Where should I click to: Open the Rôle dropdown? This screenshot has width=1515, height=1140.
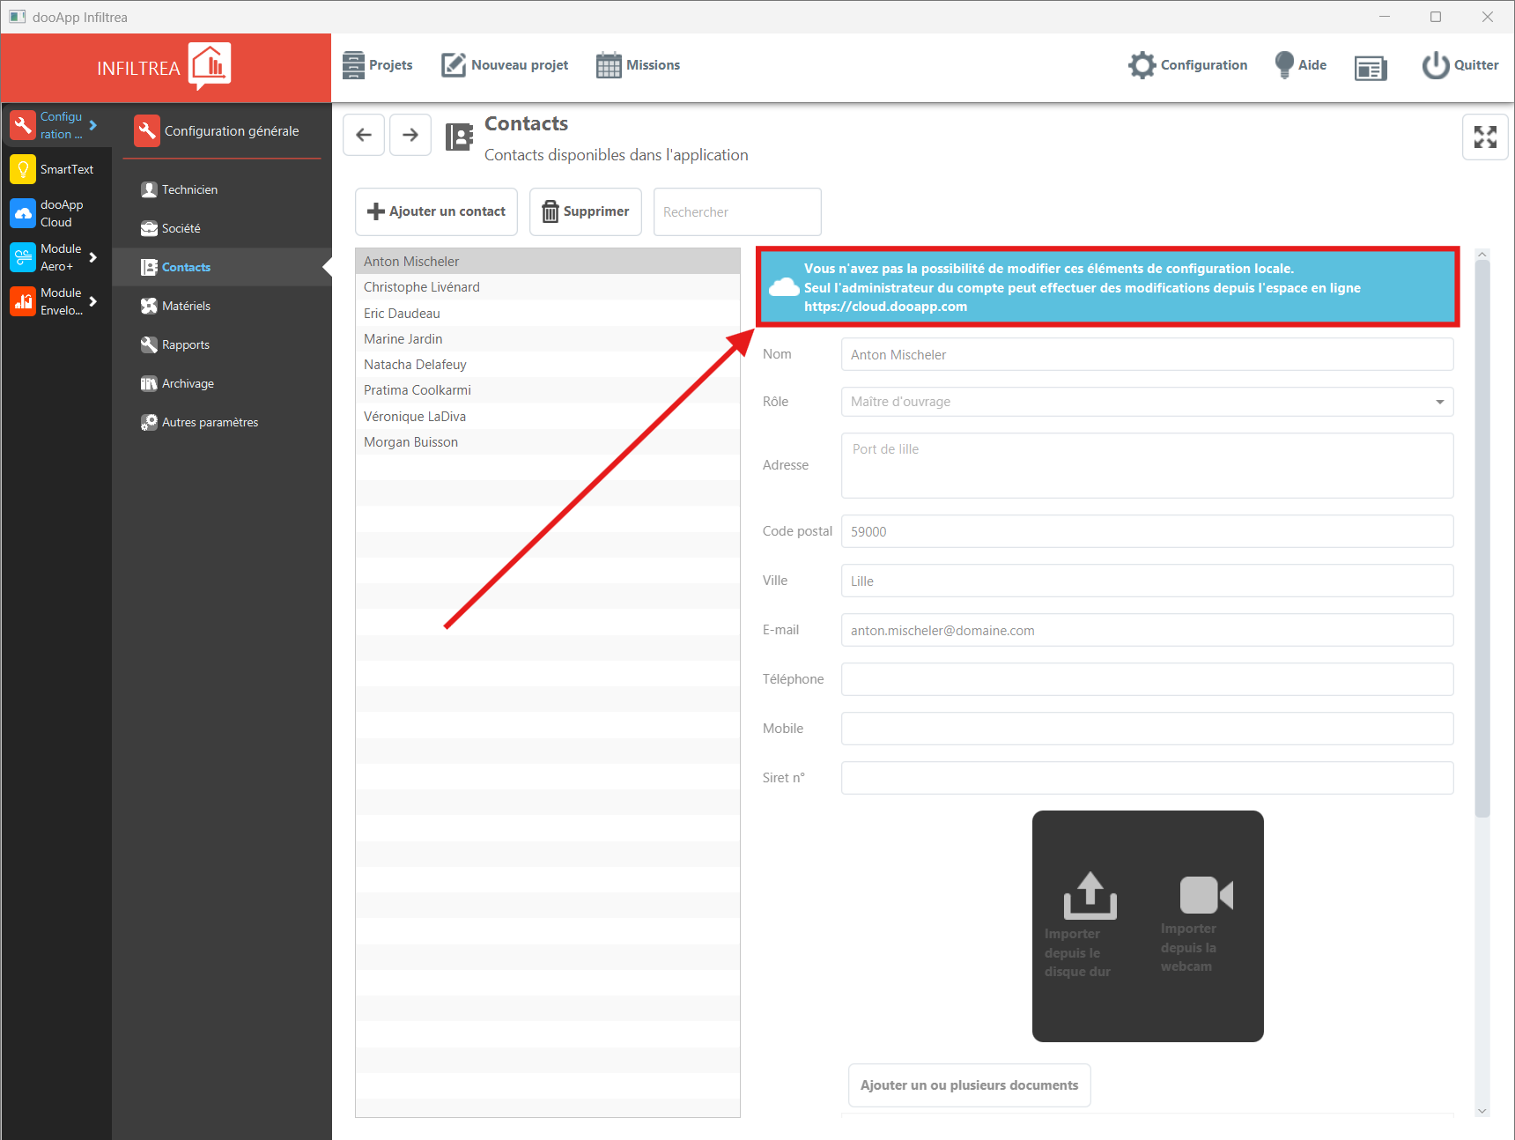tap(1147, 402)
